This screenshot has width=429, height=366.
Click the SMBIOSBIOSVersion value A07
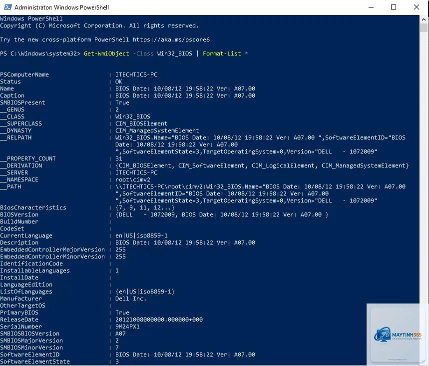(x=120, y=333)
